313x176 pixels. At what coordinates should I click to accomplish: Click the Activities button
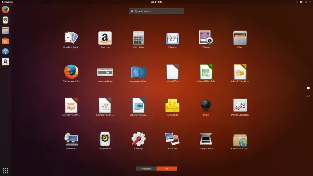(7, 2)
